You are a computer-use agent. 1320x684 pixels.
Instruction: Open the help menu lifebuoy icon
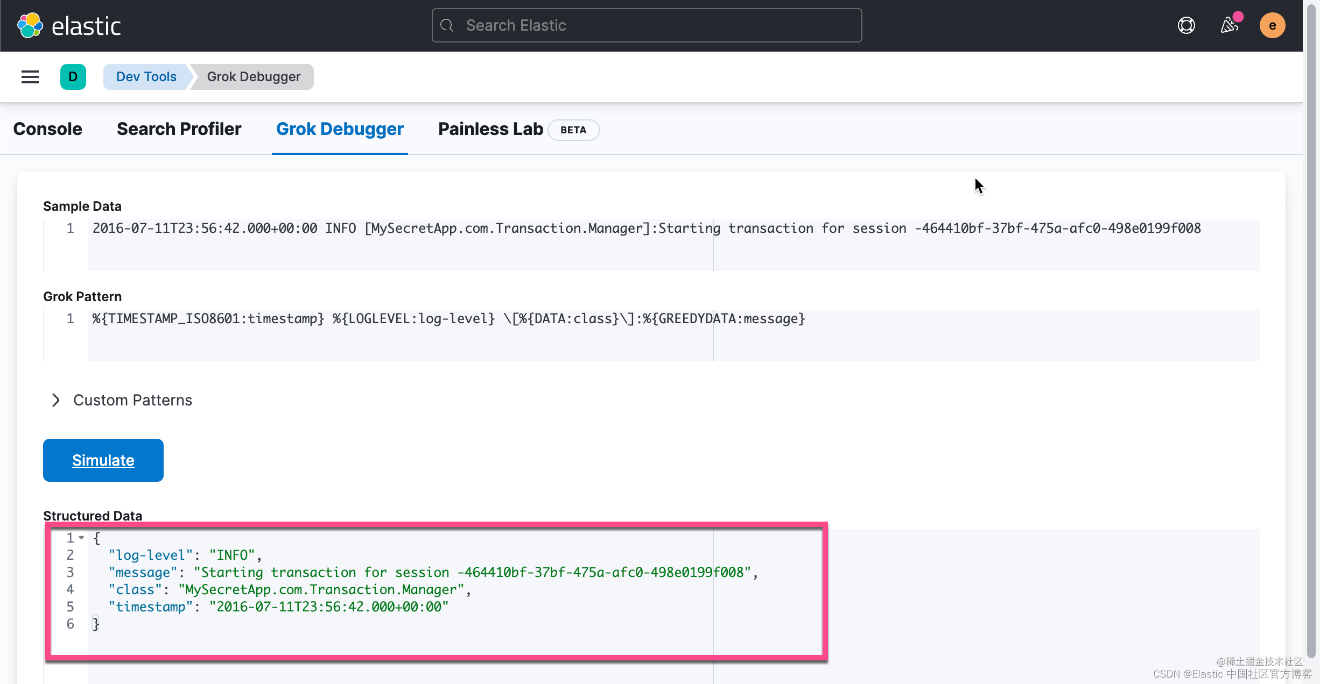point(1186,25)
